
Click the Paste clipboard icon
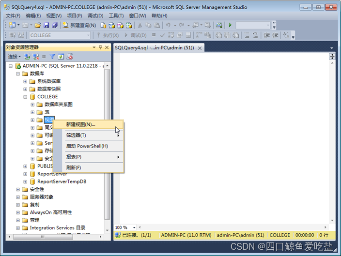157,26
